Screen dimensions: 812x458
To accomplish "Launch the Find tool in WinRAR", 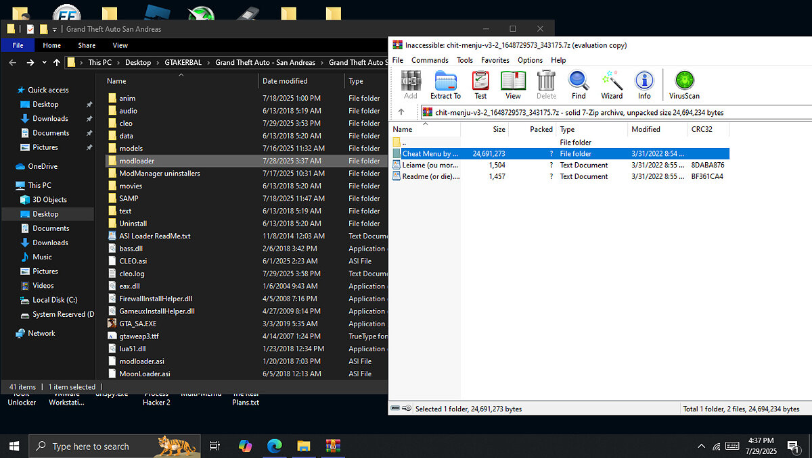I will [579, 84].
